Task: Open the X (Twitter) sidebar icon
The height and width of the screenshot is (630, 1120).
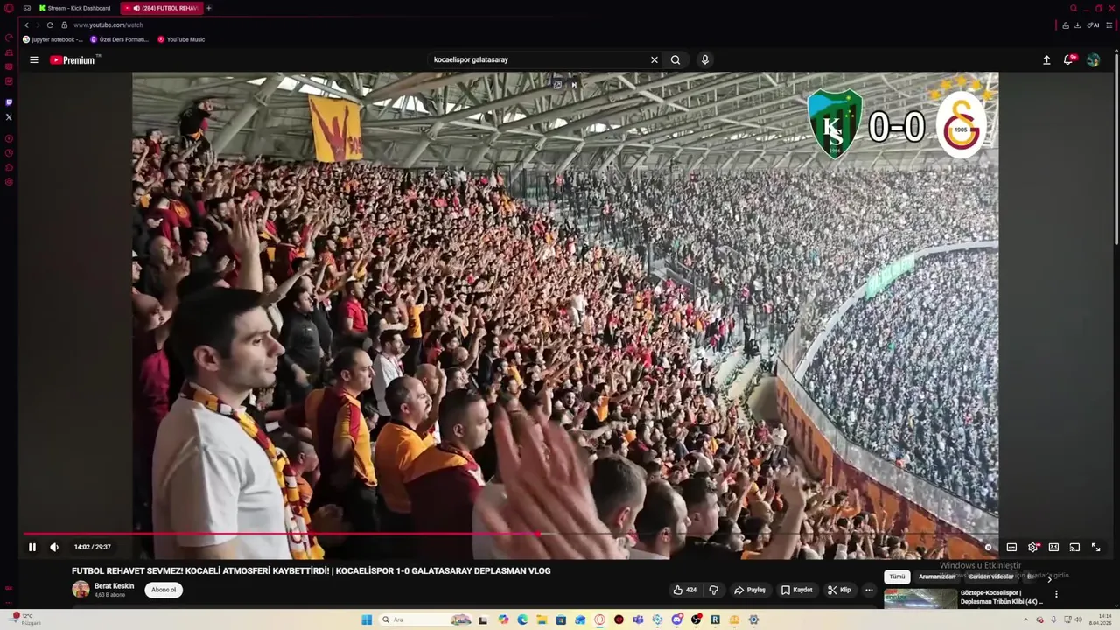Action: tap(9, 116)
